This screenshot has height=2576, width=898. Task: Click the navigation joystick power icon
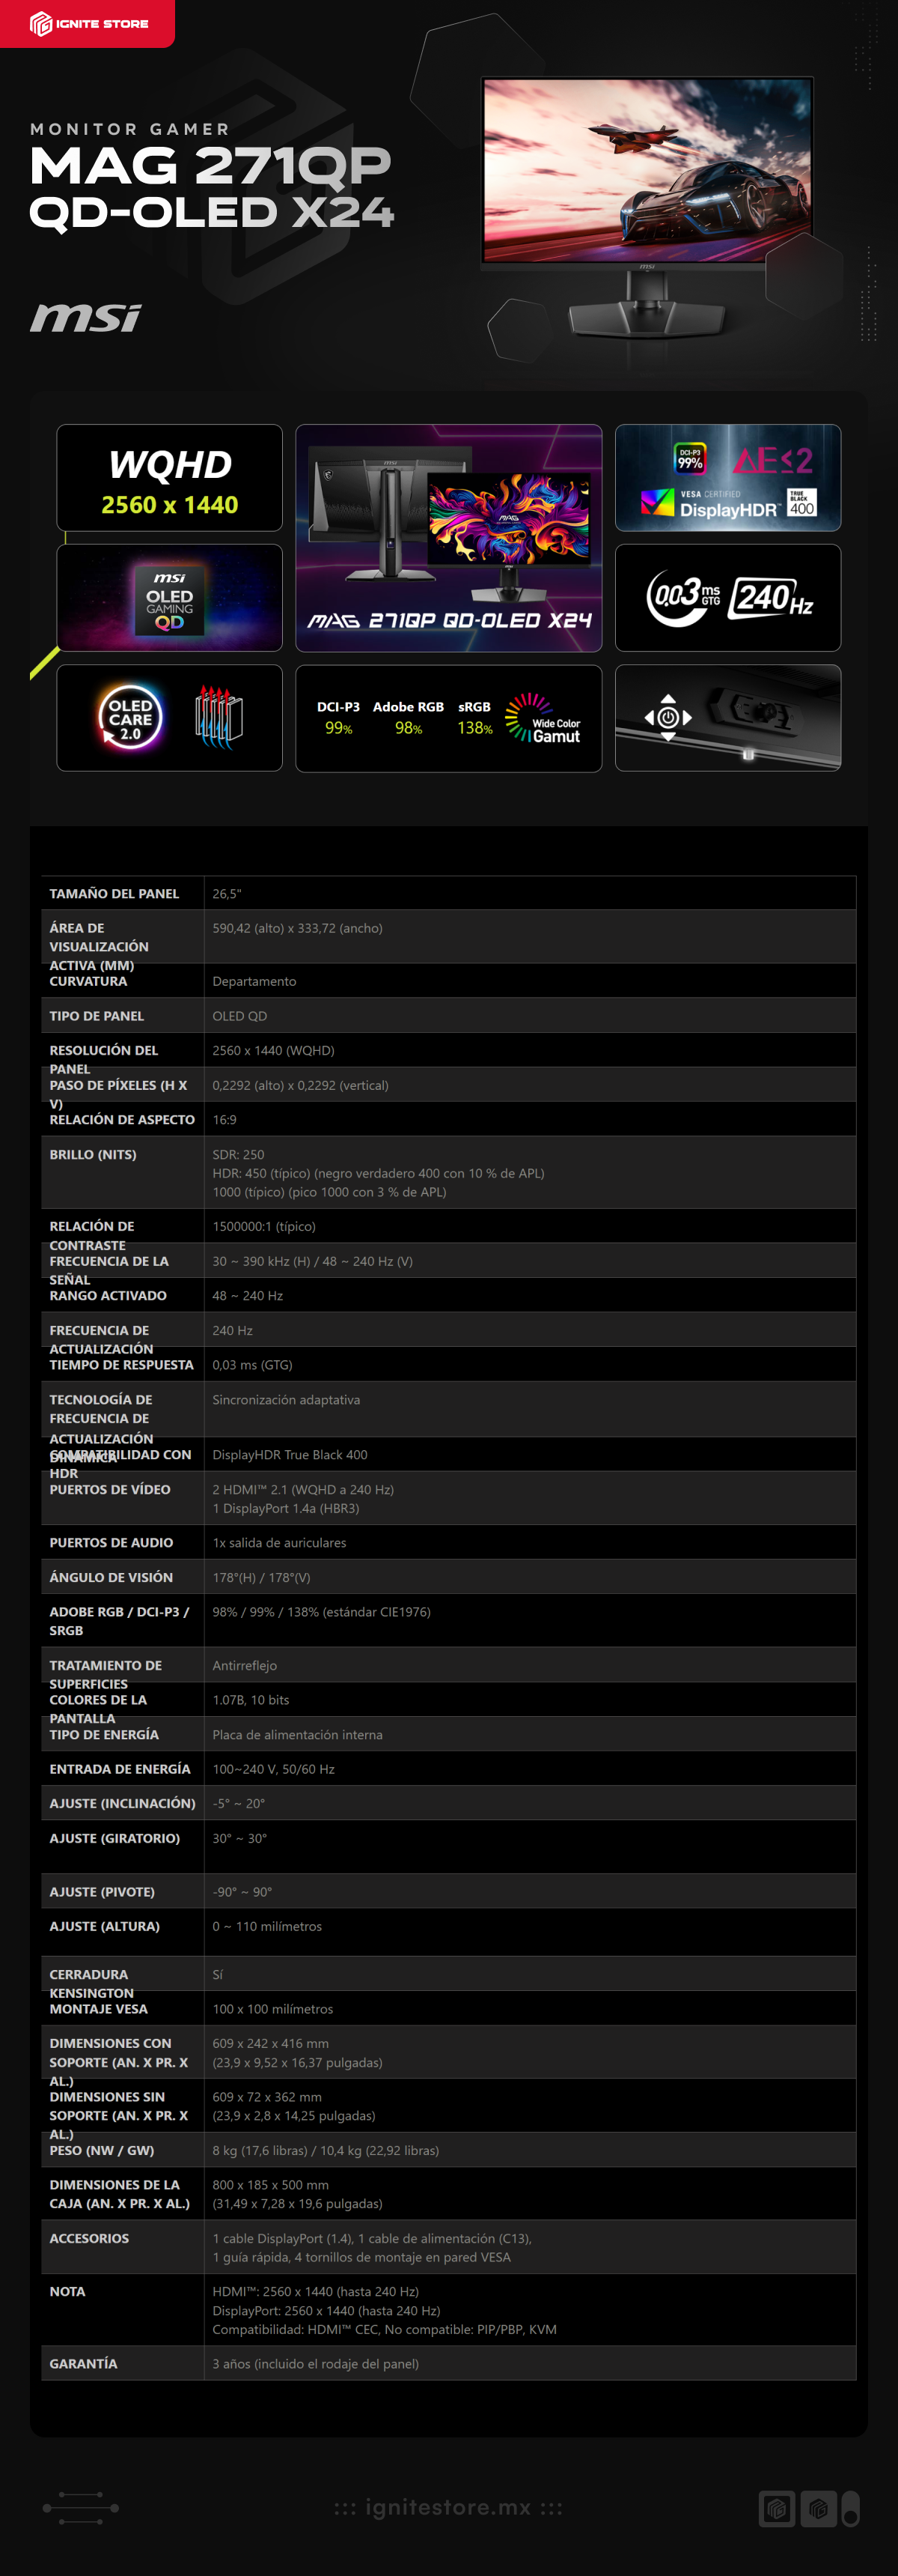click(x=668, y=718)
